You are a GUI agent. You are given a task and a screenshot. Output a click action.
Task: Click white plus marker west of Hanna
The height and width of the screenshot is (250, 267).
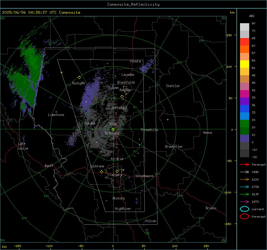click(x=168, y=120)
